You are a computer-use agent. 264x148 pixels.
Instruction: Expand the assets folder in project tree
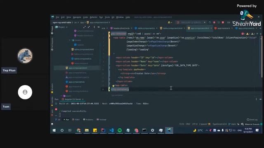(61, 96)
